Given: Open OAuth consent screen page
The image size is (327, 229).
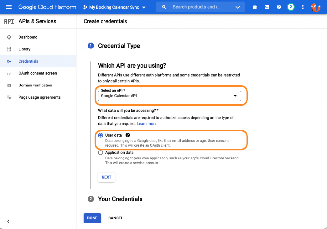Looking at the screenshot, I should (x=38, y=73).
